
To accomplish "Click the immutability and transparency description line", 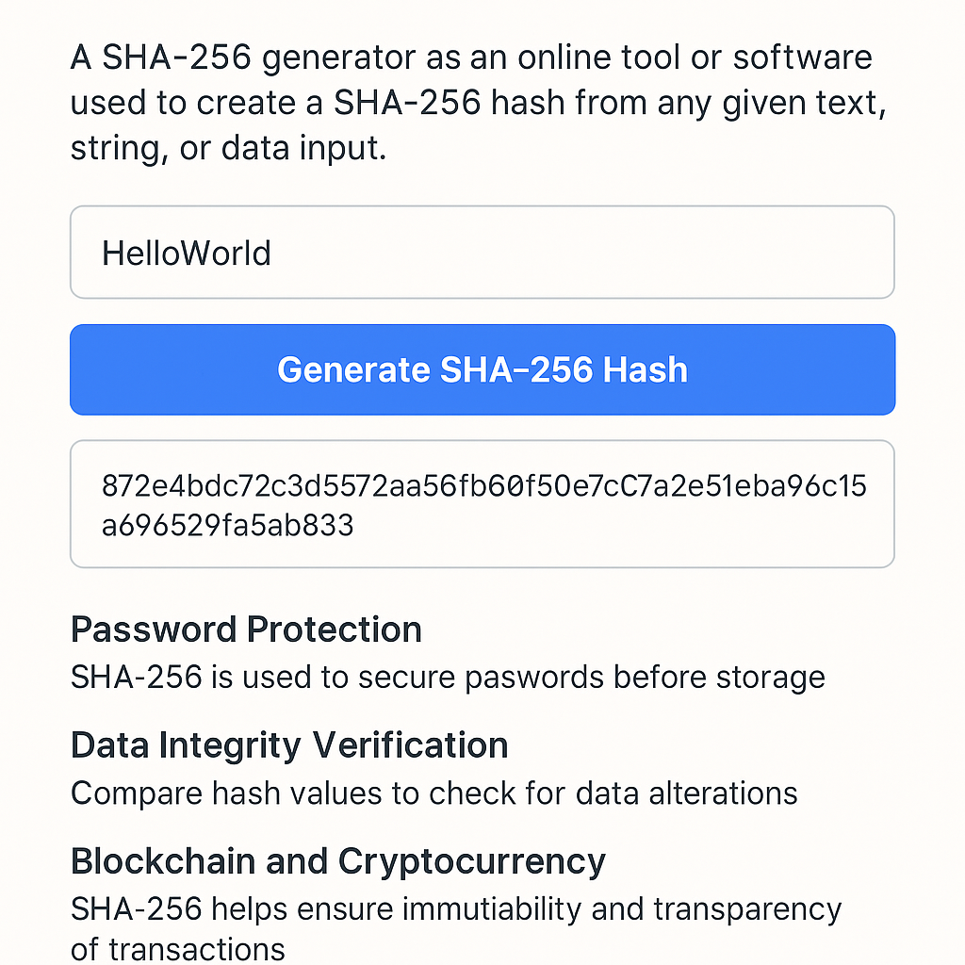I will click(455, 908).
